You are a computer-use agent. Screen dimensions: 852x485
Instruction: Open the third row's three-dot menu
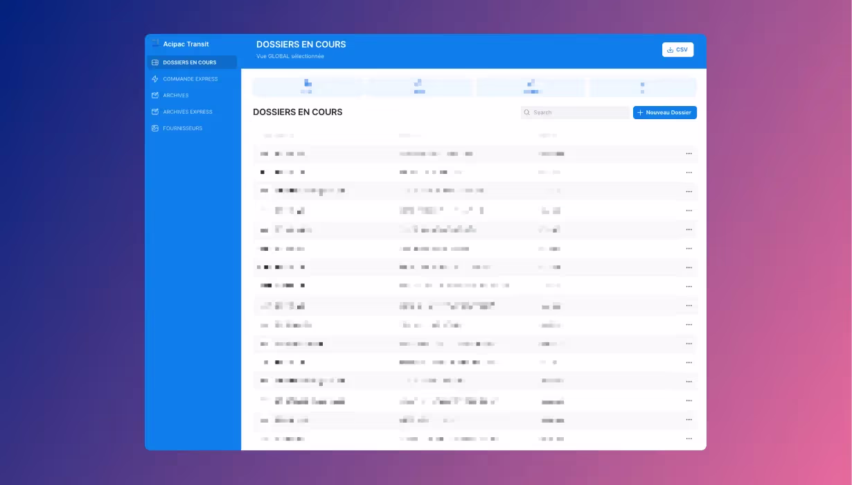pyautogui.click(x=689, y=191)
